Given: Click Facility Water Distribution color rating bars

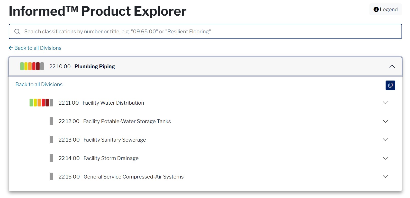Looking at the screenshot, I should click(41, 103).
